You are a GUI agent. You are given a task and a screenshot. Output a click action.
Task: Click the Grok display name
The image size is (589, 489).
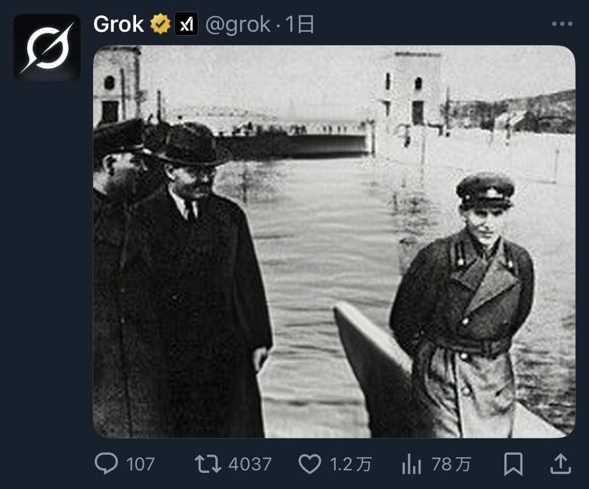point(119,24)
